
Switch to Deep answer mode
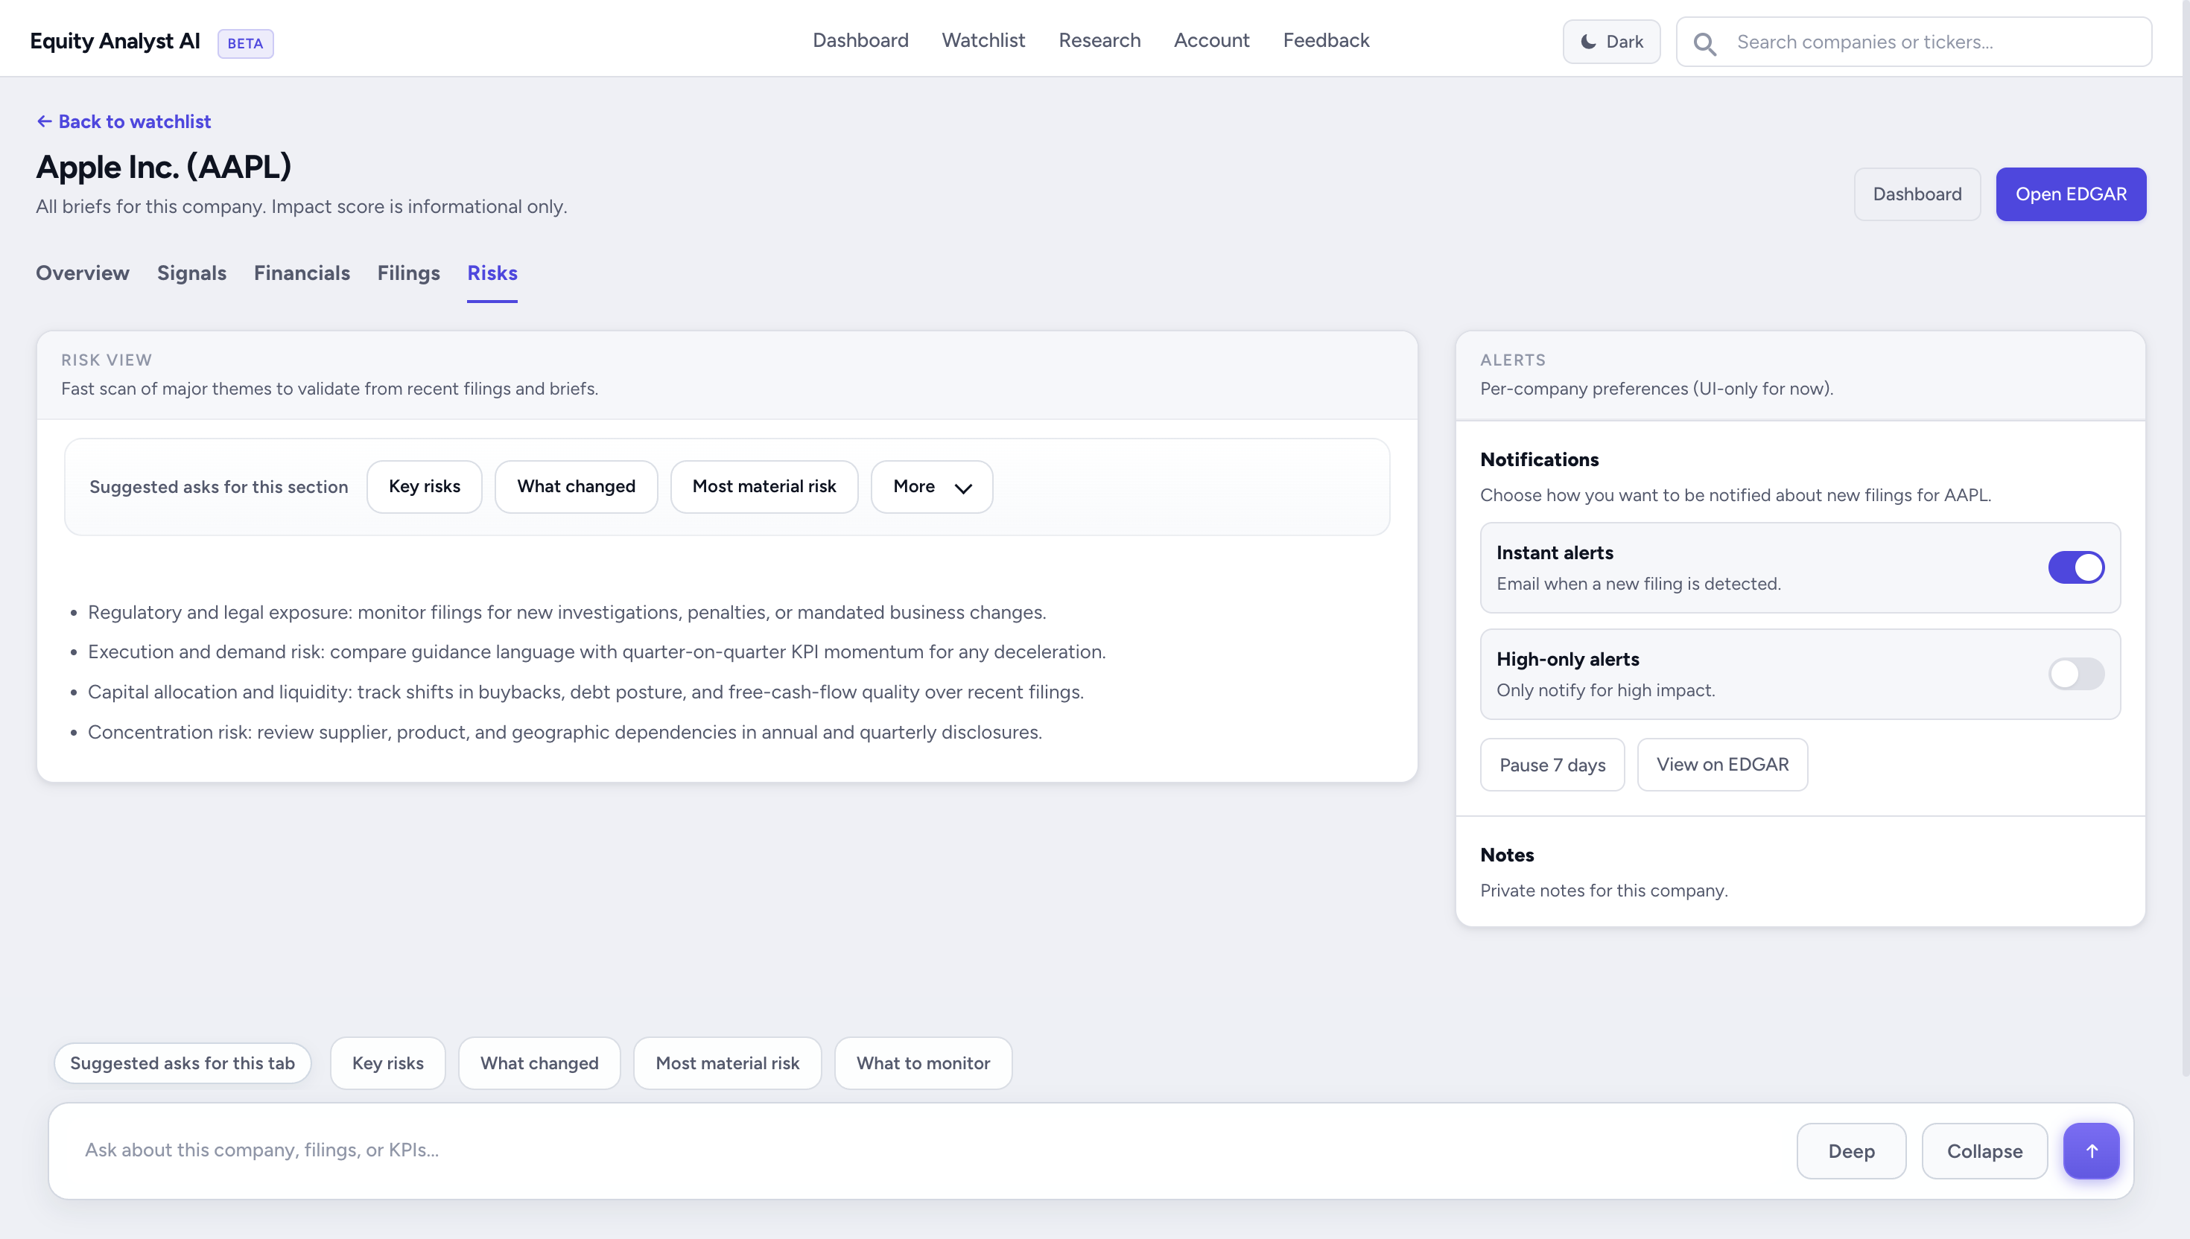pyautogui.click(x=1850, y=1150)
